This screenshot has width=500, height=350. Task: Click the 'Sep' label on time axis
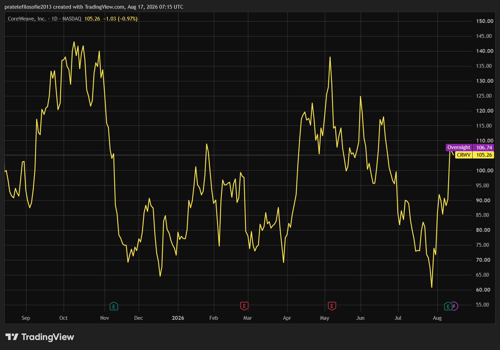pyautogui.click(x=26, y=318)
